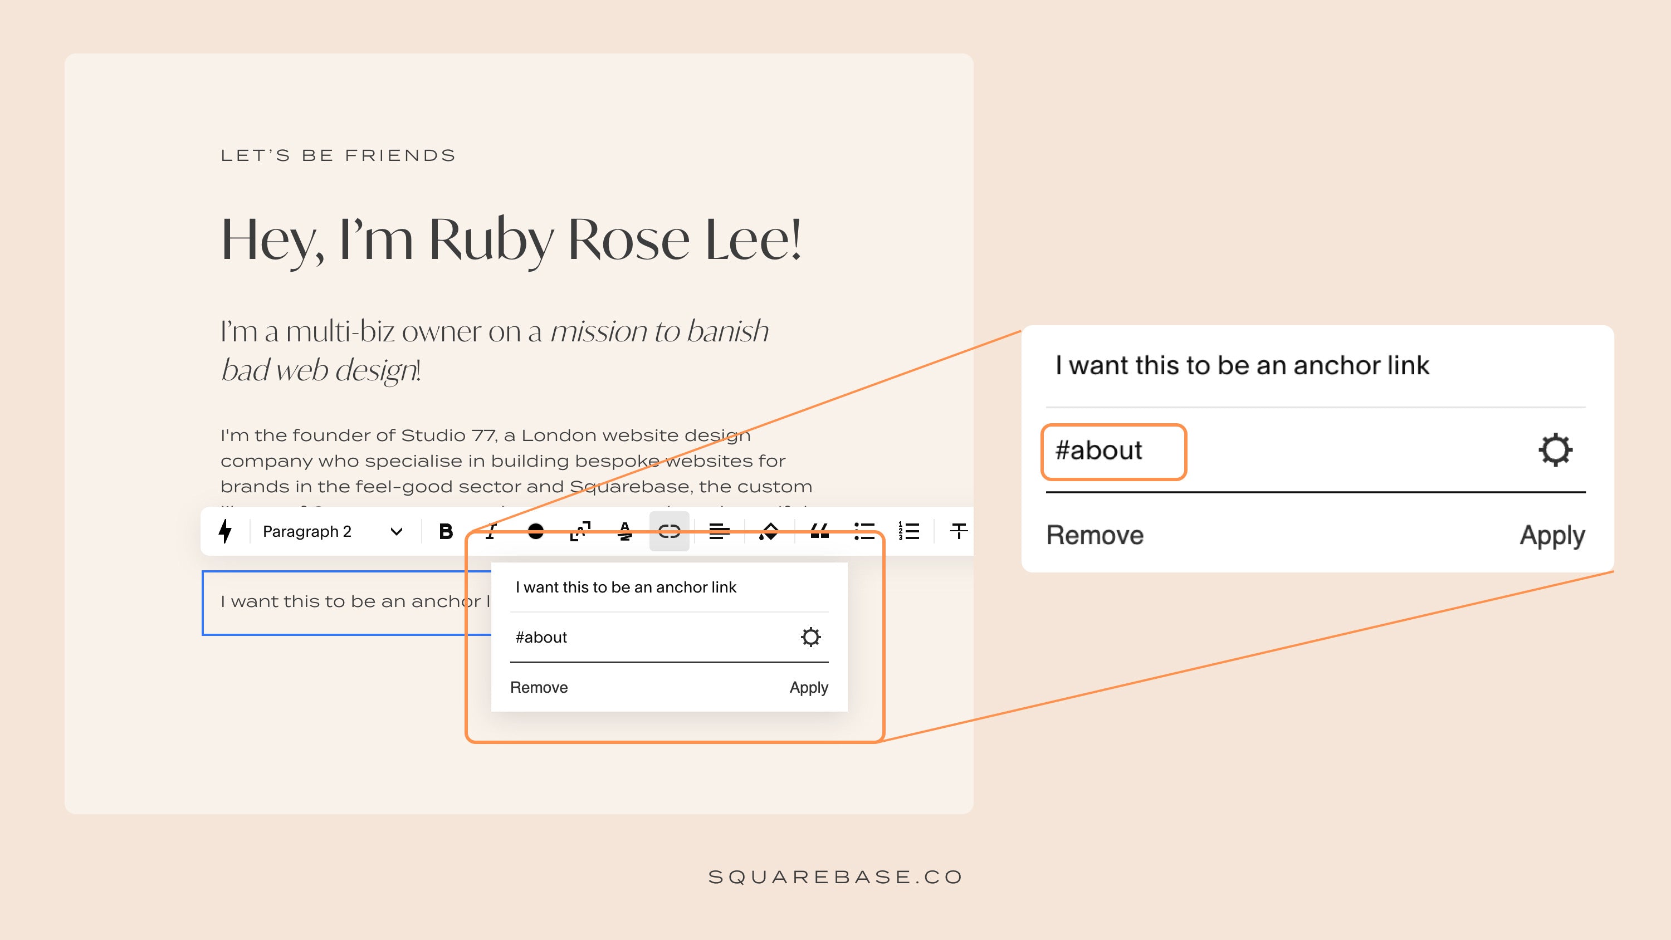Toggle bold formatting with the B icon
This screenshot has height=940, width=1671.
[x=446, y=531]
